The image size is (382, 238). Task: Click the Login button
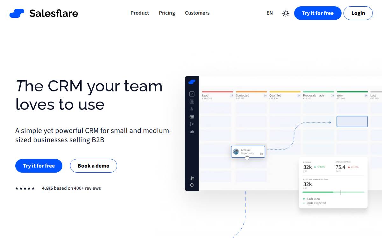358,13
